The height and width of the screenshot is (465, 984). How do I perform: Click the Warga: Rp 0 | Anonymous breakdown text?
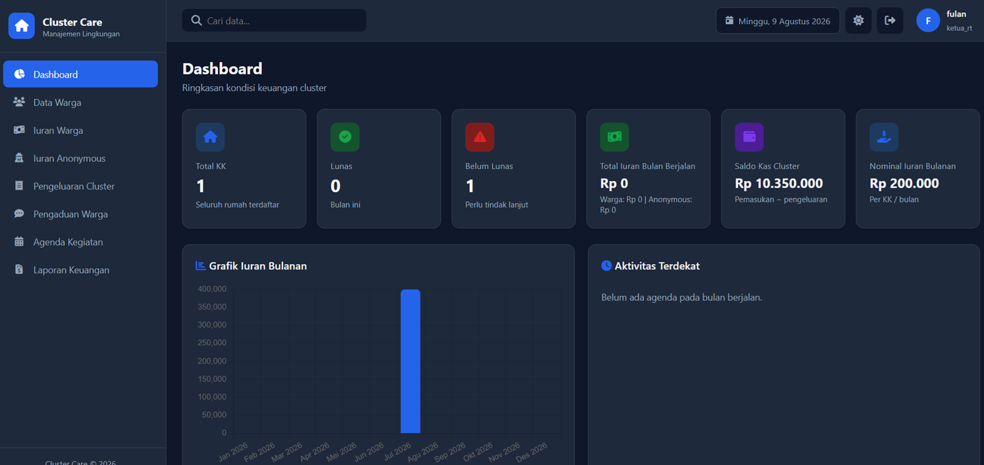pos(646,204)
